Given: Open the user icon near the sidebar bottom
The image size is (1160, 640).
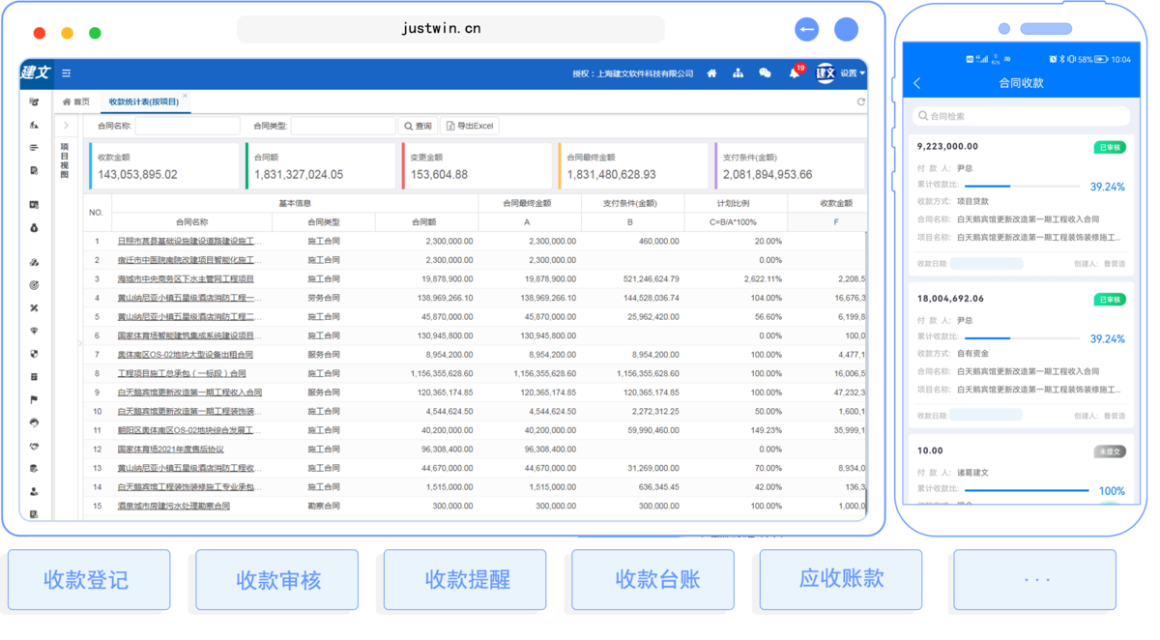Looking at the screenshot, I should [34, 491].
